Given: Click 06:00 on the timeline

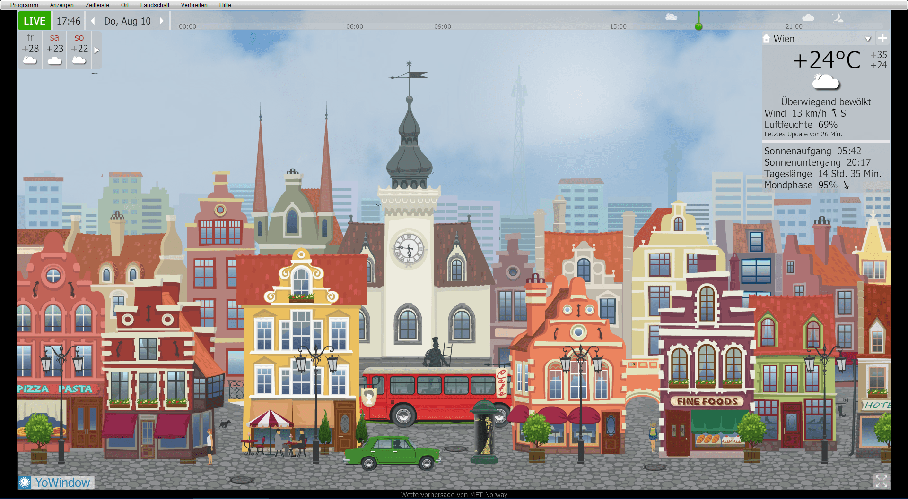Looking at the screenshot, I should (x=355, y=26).
